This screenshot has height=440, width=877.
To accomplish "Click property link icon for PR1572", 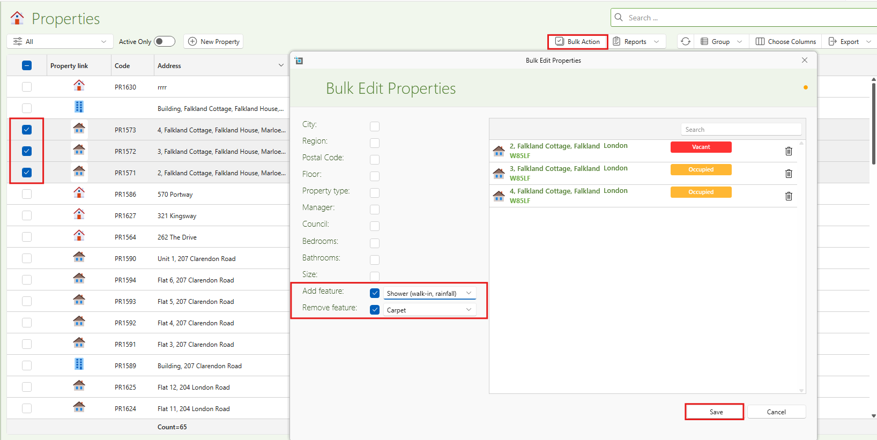I will click(x=79, y=150).
